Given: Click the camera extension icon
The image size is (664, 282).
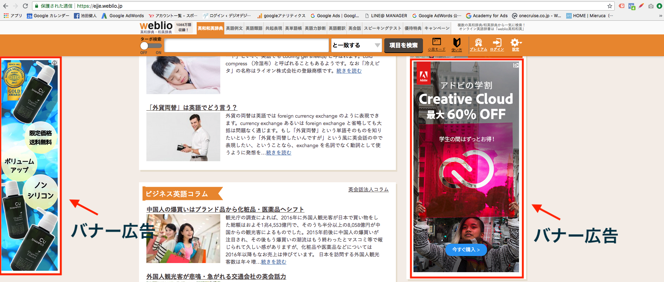Looking at the screenshot, I should (x=651, y=6).
